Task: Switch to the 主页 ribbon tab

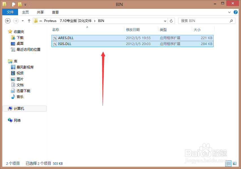Action: 25,12
